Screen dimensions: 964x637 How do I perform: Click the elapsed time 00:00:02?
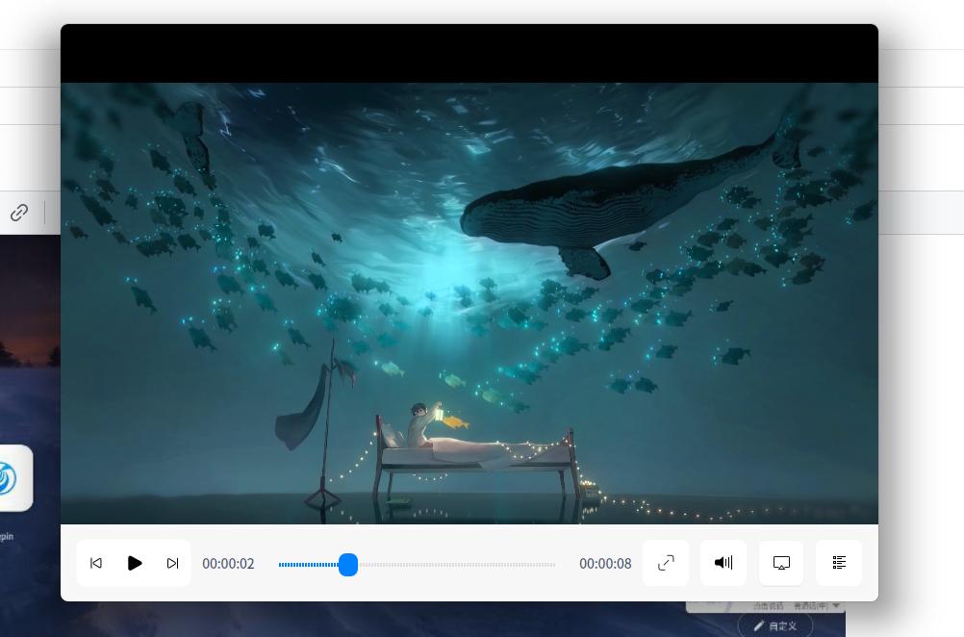tap(228, 564)
